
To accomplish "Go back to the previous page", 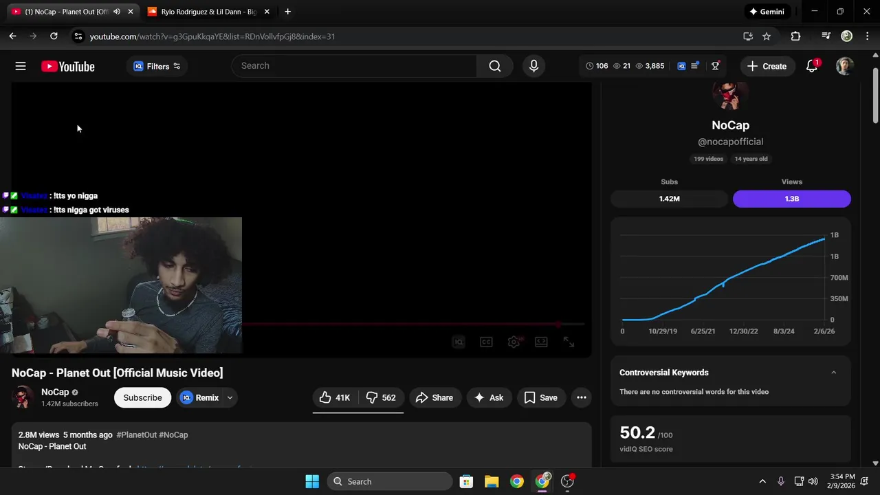I will (12, 36).
